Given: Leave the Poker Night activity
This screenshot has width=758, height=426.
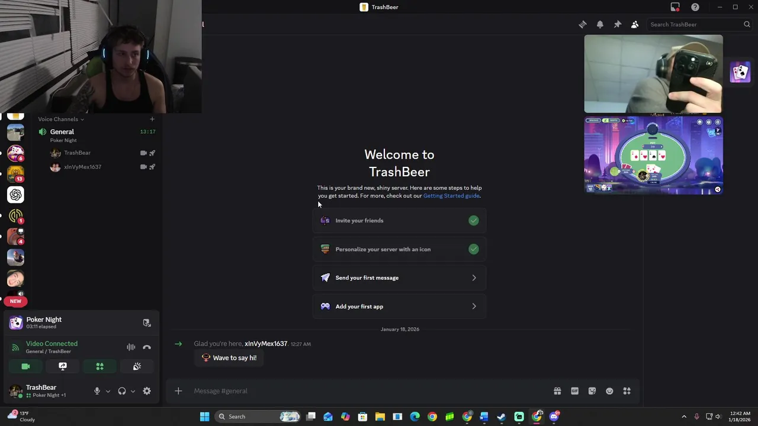Looking at the screenshot, I should coord(147,323).
